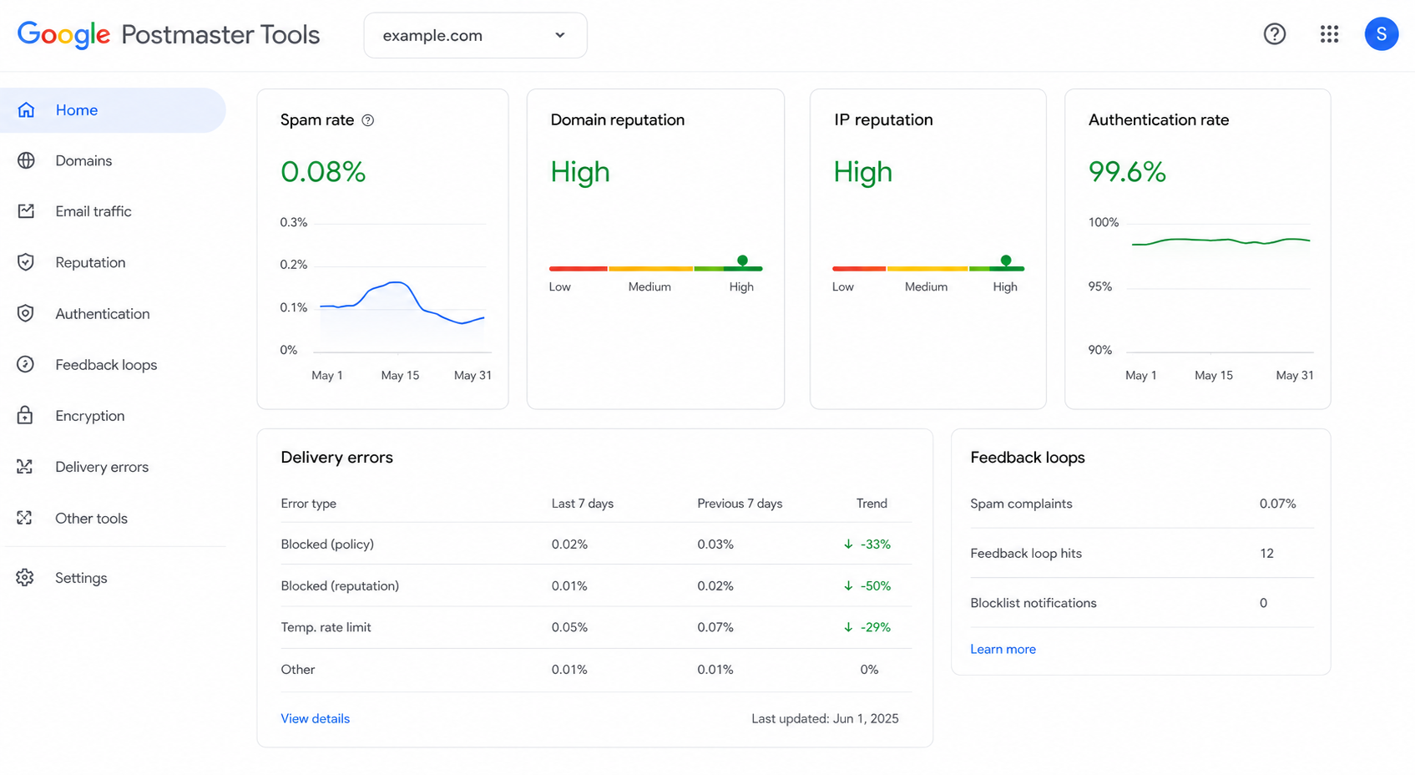Follow the Learn more link

click(x=1003, y=649)
